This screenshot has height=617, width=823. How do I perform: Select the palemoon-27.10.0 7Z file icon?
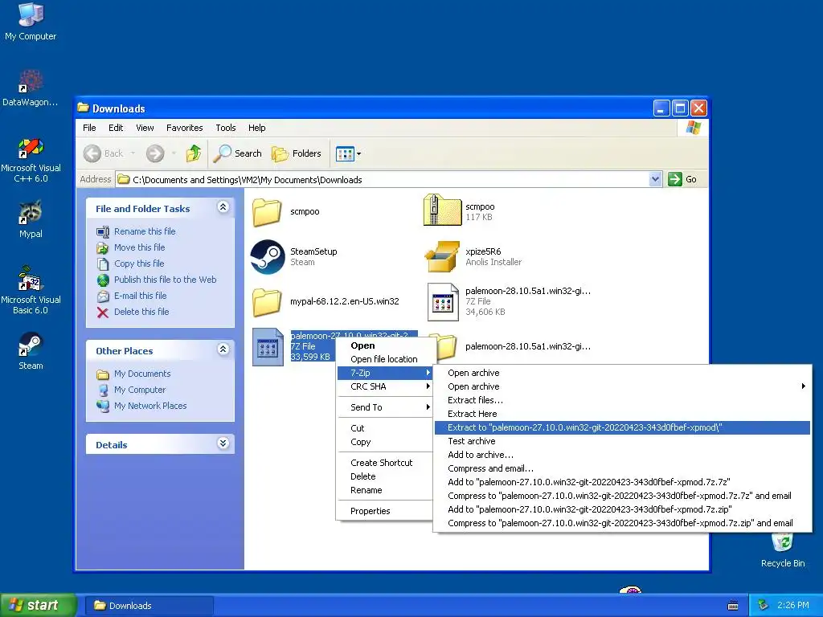tap(268, 346)
